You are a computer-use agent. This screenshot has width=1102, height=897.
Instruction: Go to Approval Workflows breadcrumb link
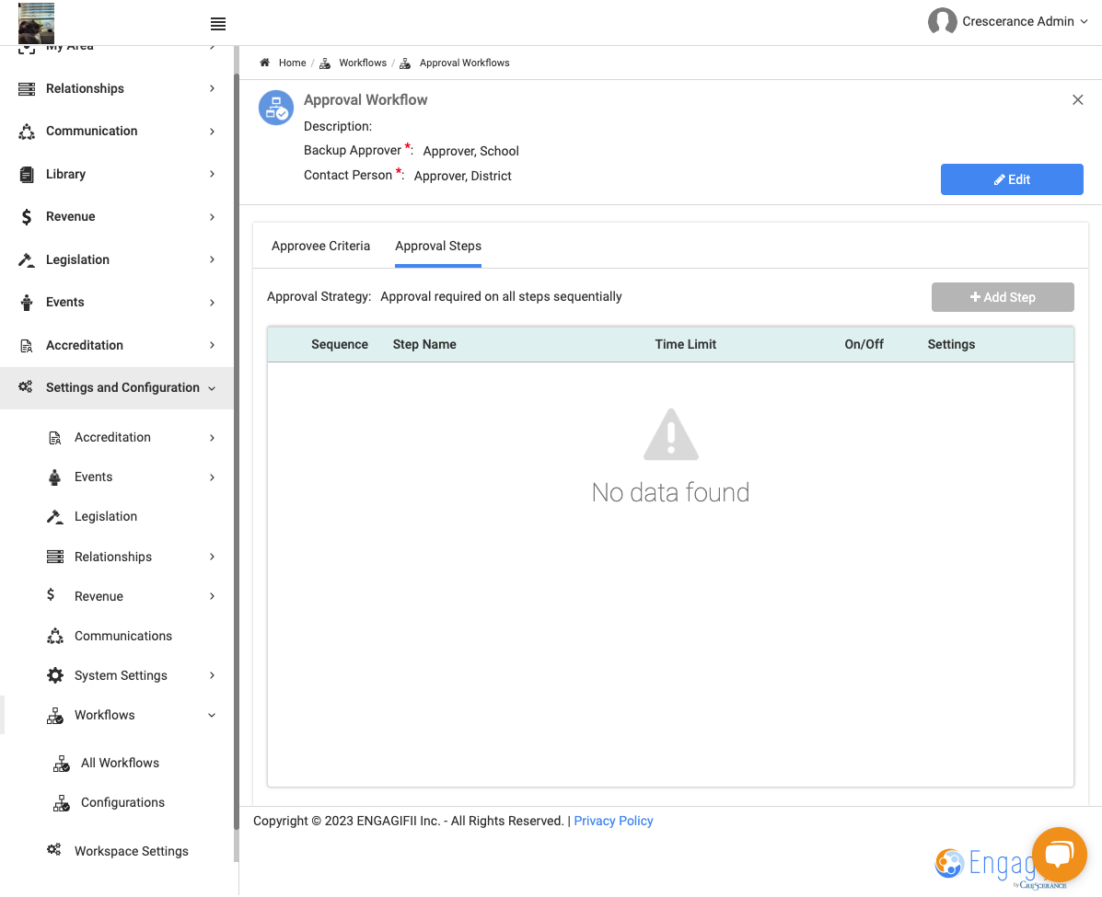tap(465, 63)
